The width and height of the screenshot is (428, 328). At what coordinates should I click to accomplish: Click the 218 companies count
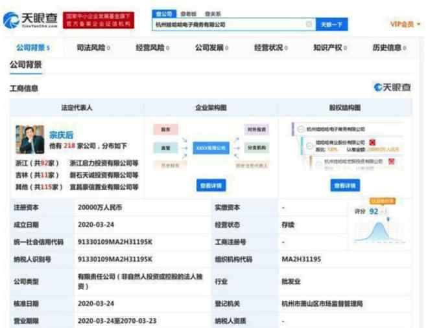coord(69,146)
